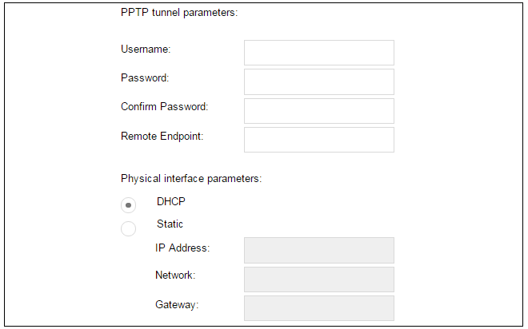
Task: Focus the Password text box
Action: click(318, 81)
